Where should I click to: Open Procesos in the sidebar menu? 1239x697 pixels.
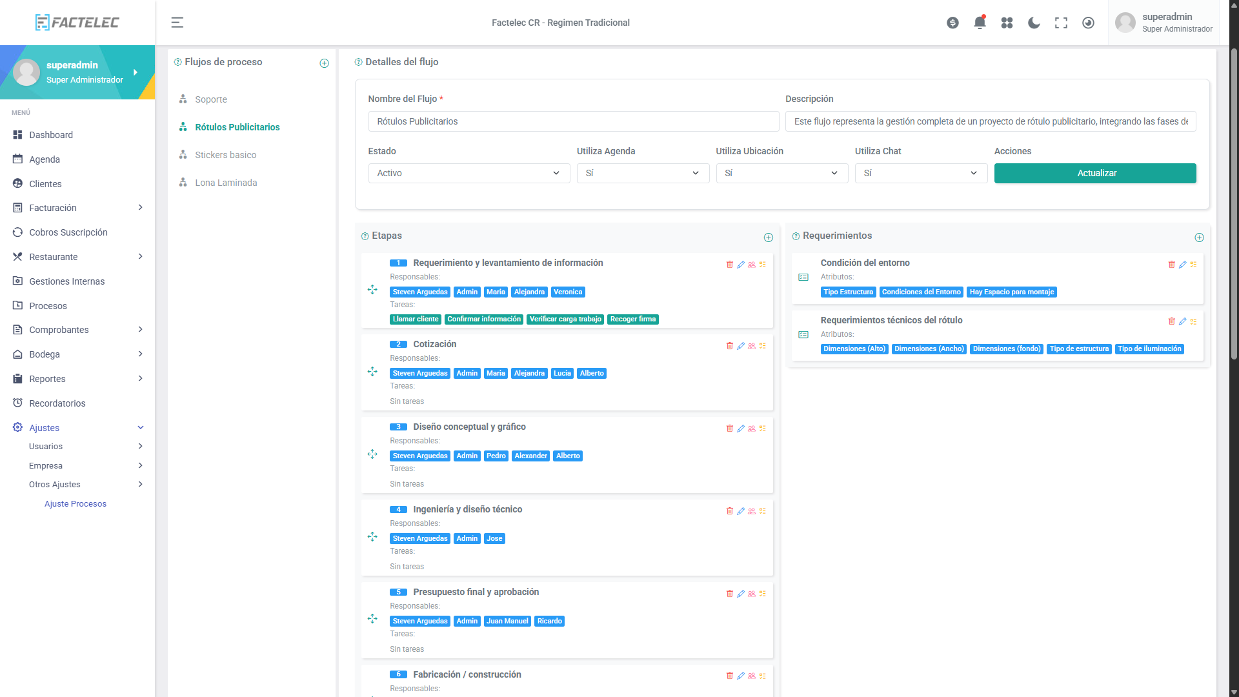click(x=48, y=306)
